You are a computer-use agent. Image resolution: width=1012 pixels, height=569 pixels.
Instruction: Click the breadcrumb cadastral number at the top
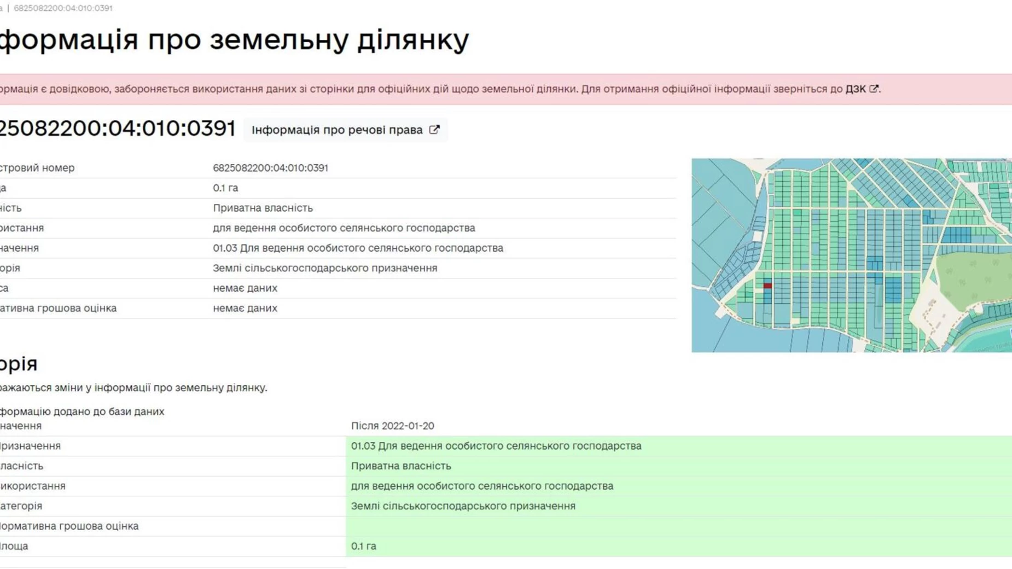[63, 8]
